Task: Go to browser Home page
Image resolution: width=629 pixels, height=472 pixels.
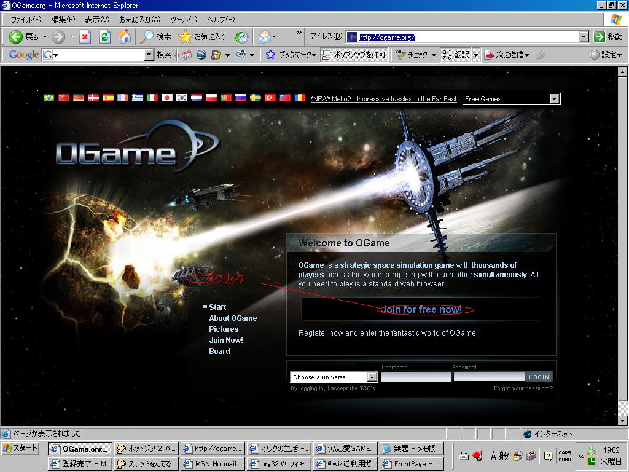Action: (124, 37)
